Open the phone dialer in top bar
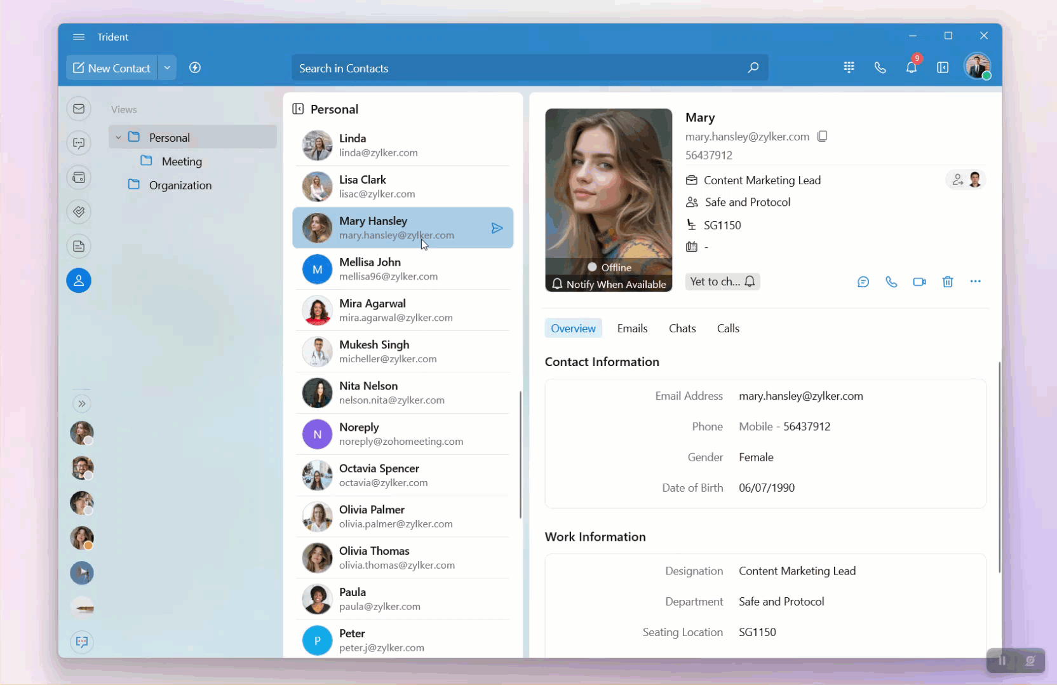The image size is (1057, 685). 880,67
